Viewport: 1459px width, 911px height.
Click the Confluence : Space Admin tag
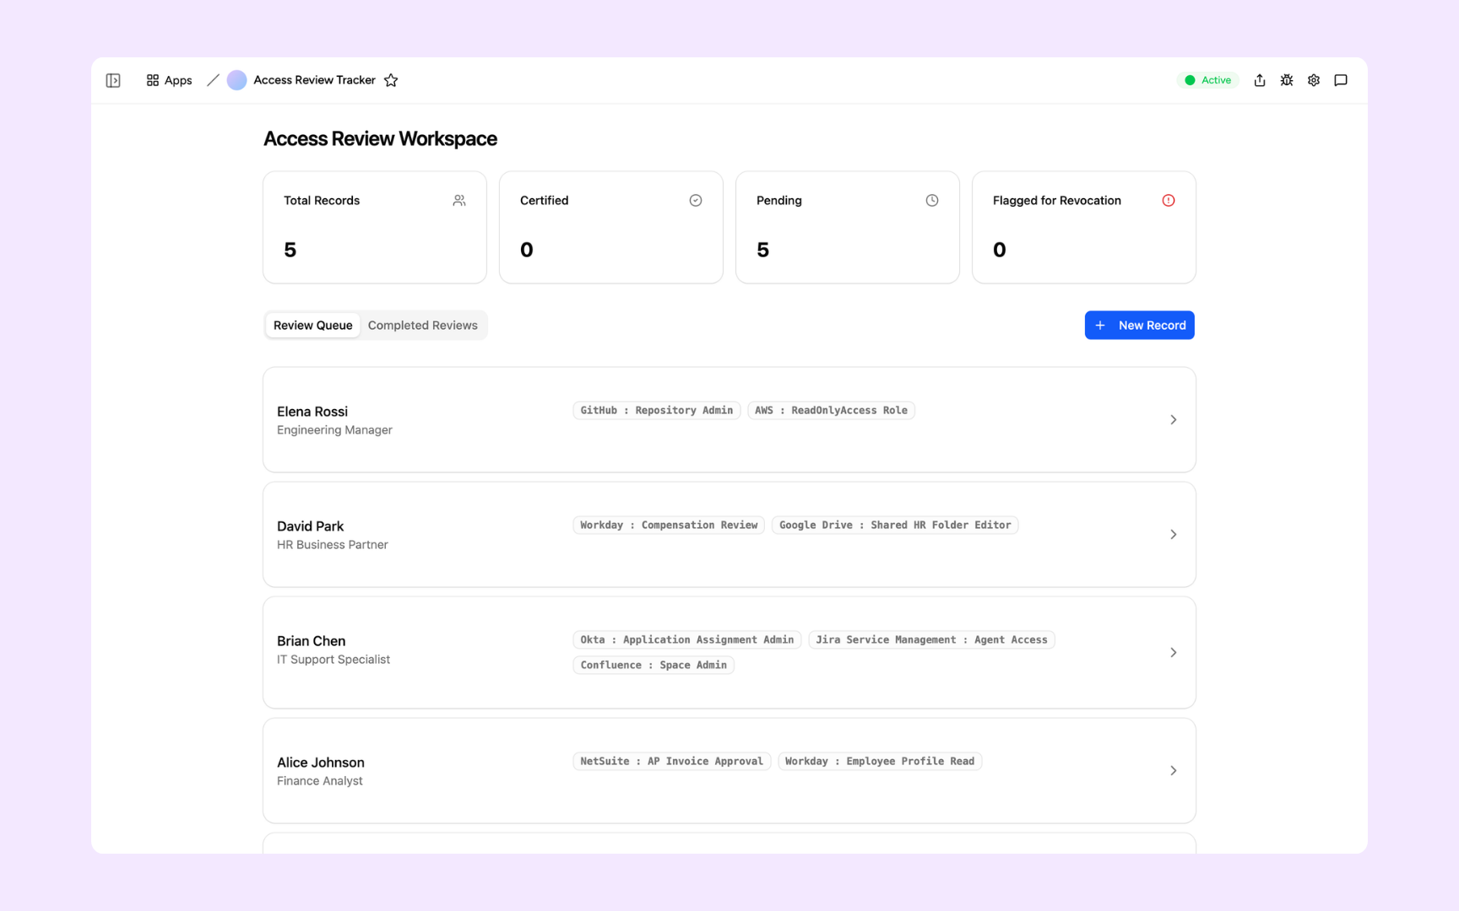coord(654,666)
